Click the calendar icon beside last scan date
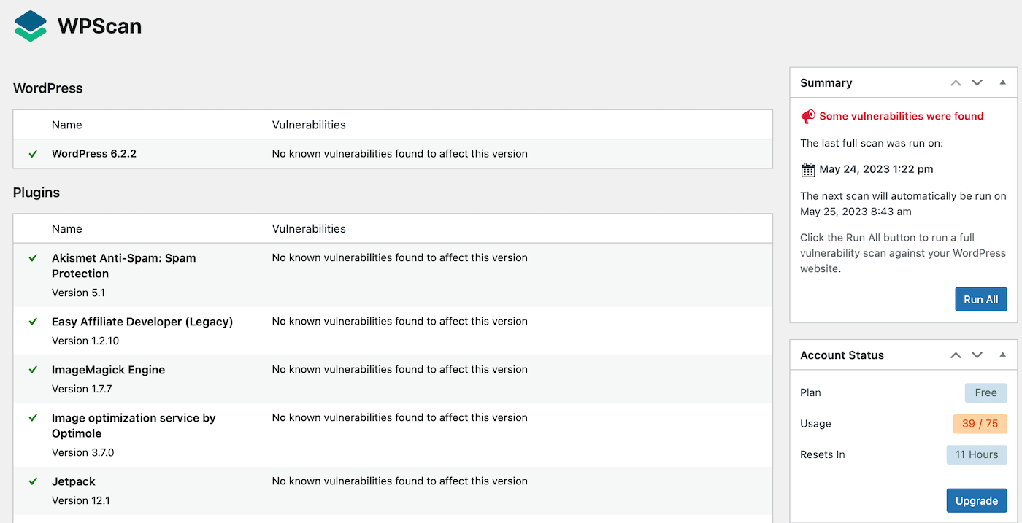Screen dimensions: 1022x523 (x=807, y=170)
